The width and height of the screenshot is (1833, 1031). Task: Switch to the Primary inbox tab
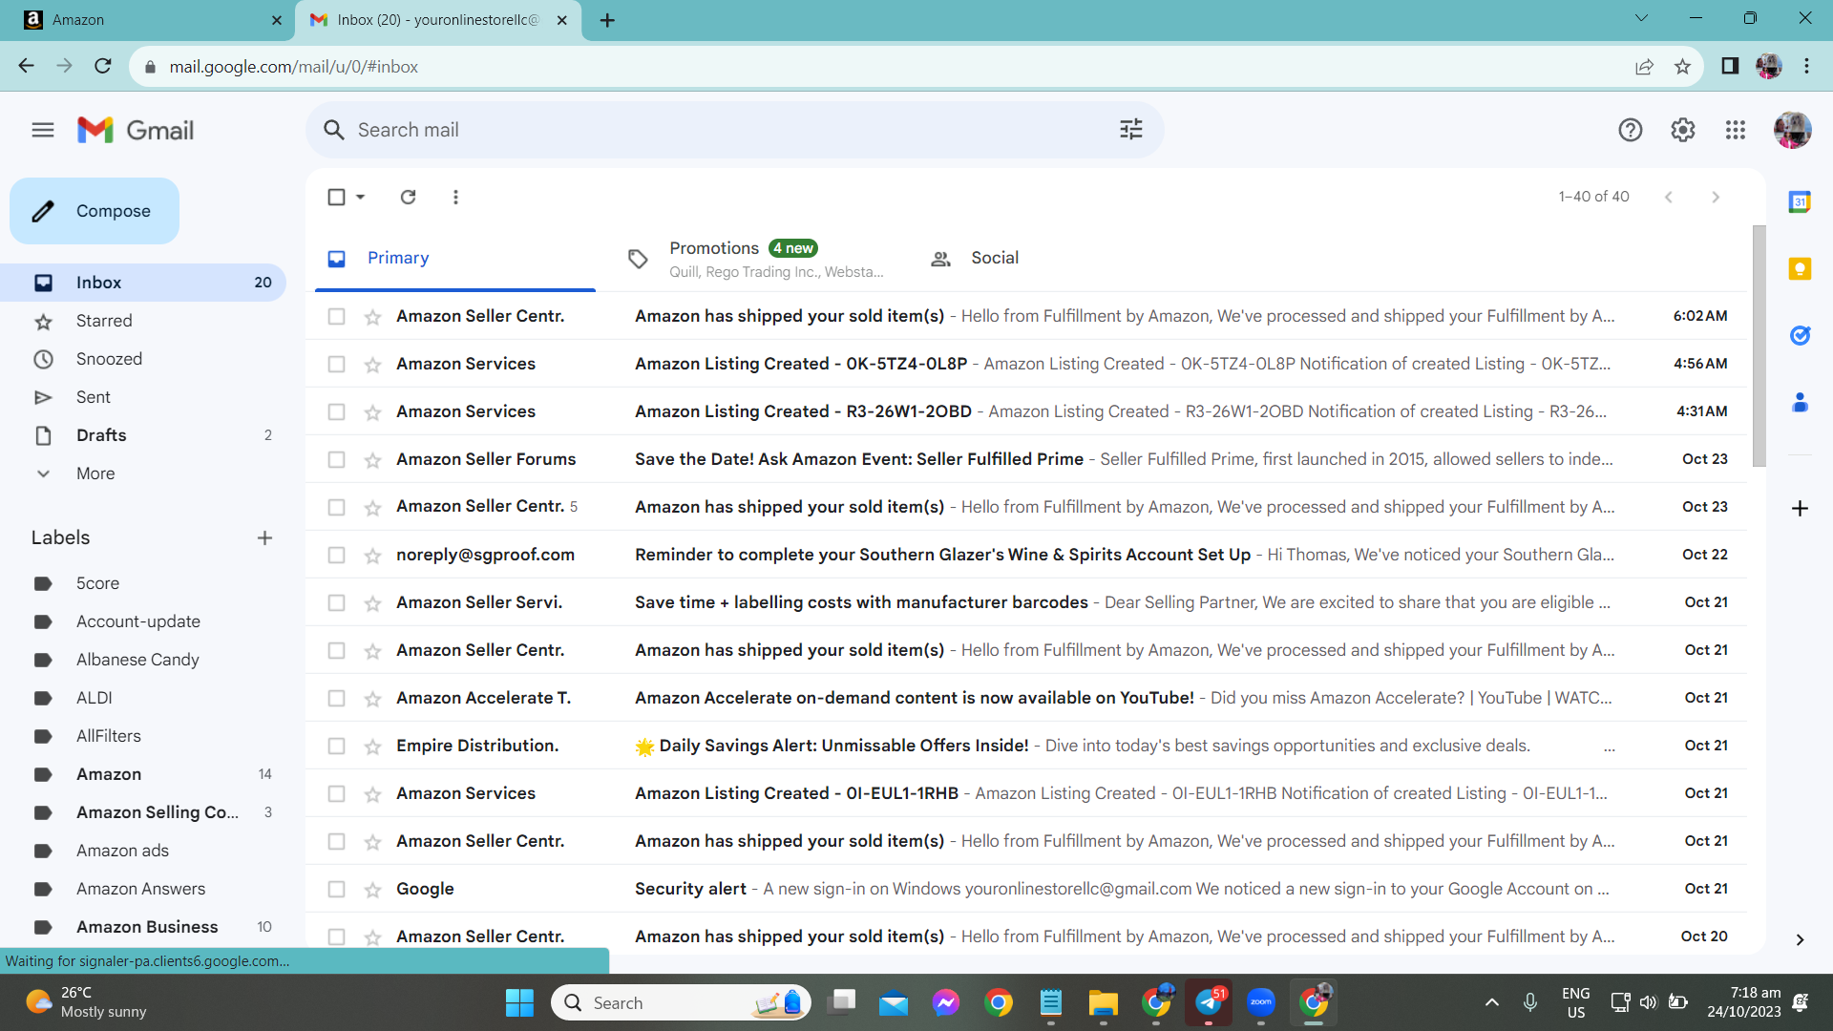tap(454, 258)
